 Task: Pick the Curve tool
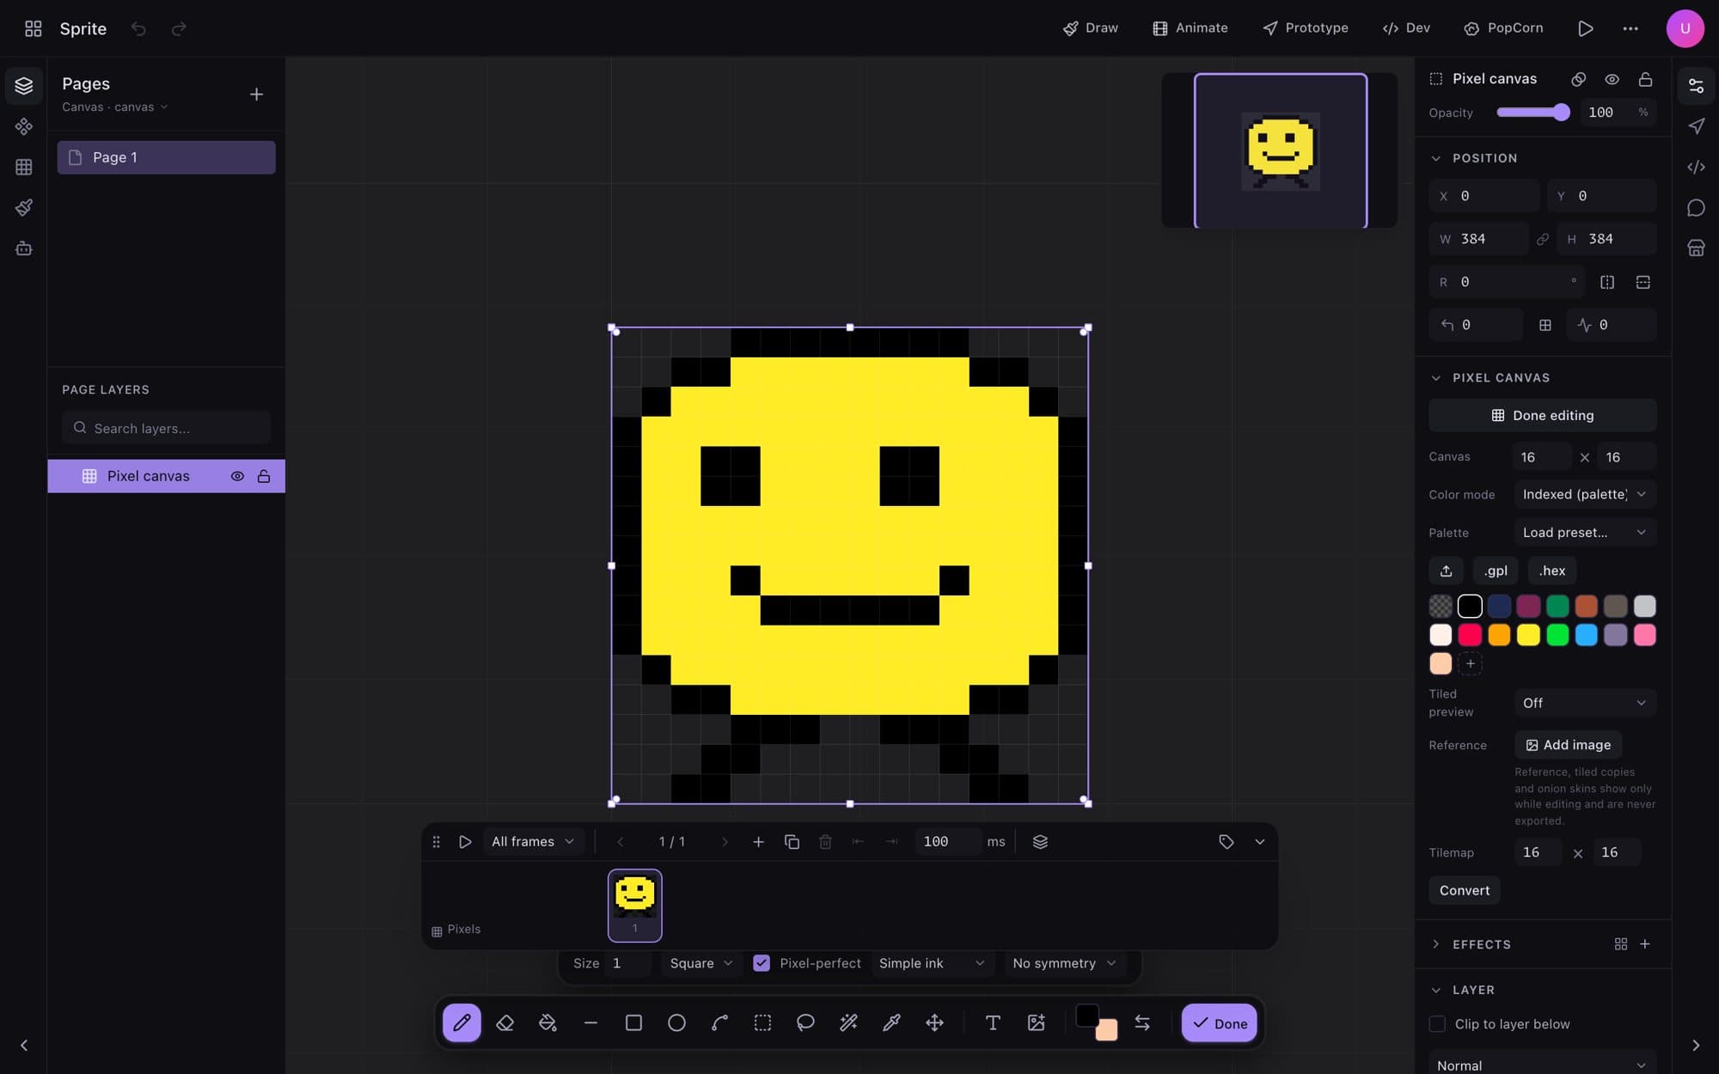[719, 1022]
